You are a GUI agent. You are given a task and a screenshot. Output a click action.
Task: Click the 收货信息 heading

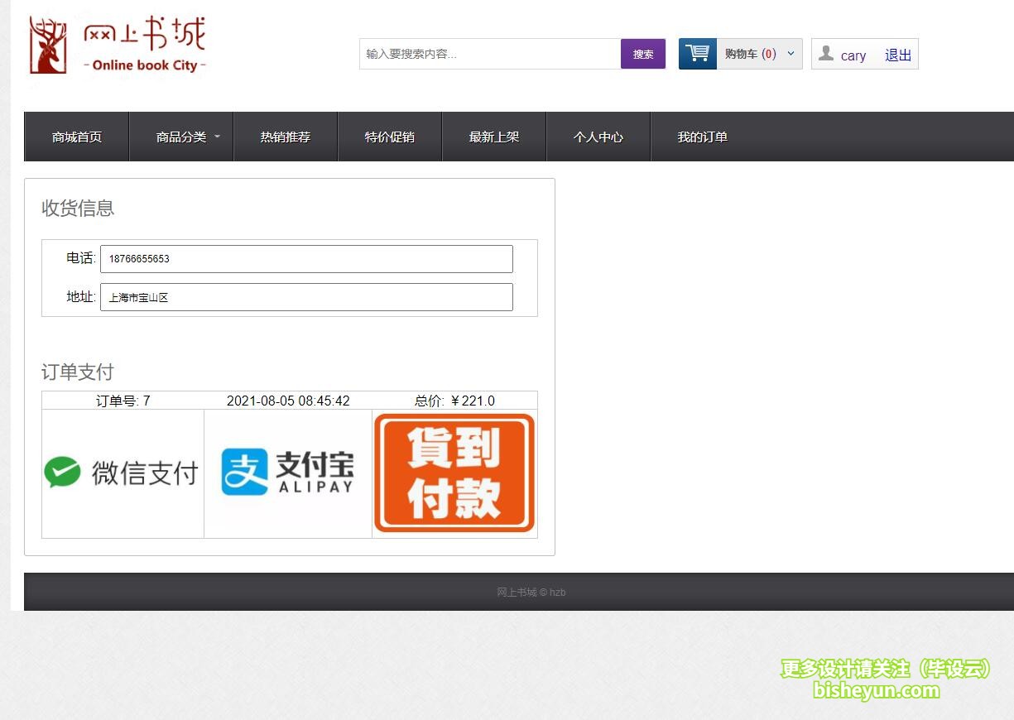[78, 208]
